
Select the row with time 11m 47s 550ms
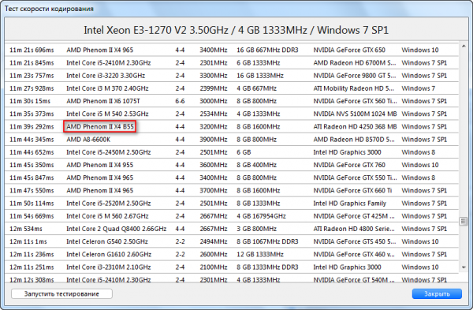pos(232,190)
